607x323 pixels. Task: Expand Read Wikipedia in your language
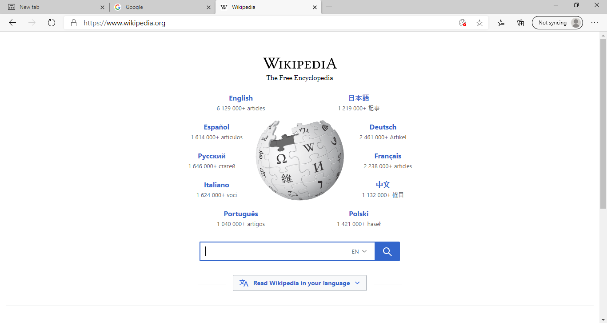click(x=300, y=283)
